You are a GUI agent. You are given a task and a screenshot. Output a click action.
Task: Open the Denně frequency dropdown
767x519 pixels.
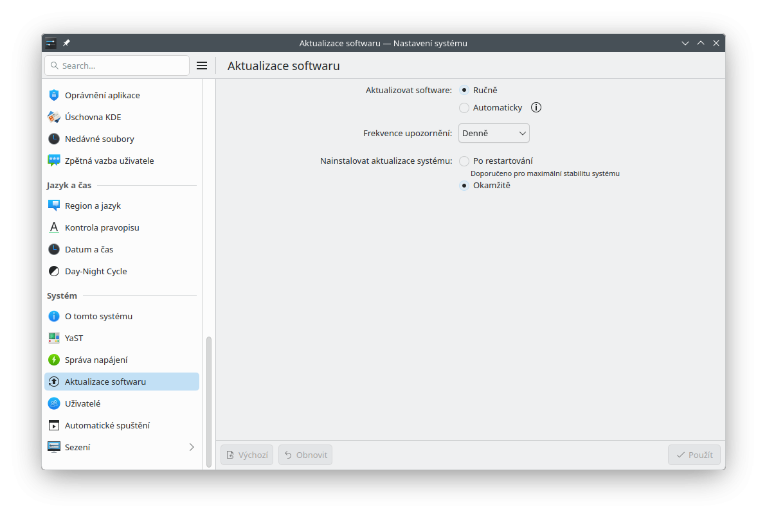click(x=494, y=134)
